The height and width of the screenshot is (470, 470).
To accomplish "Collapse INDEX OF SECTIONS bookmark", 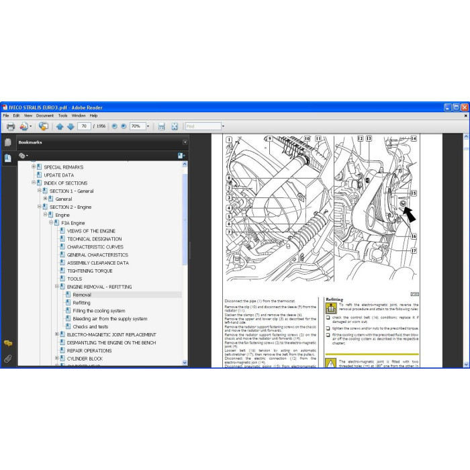I will [x=34, y=182].
